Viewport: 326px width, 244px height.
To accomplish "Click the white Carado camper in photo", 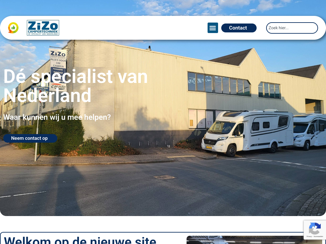I will coord(247,133).
